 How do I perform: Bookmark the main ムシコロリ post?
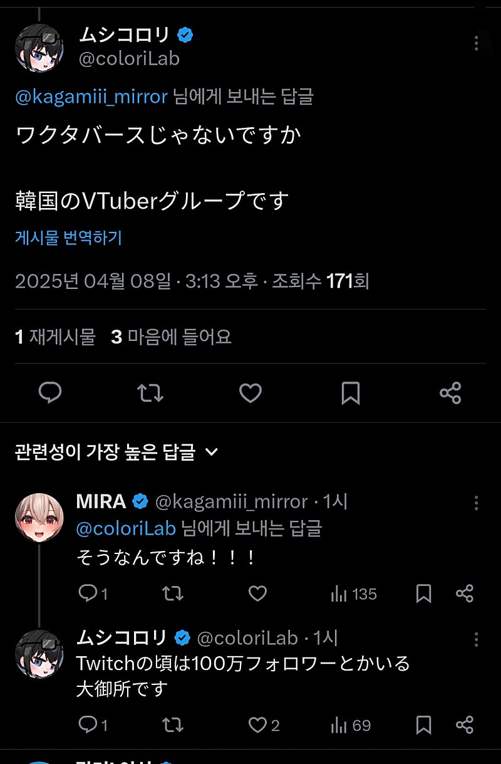click(x=351, y=393)
